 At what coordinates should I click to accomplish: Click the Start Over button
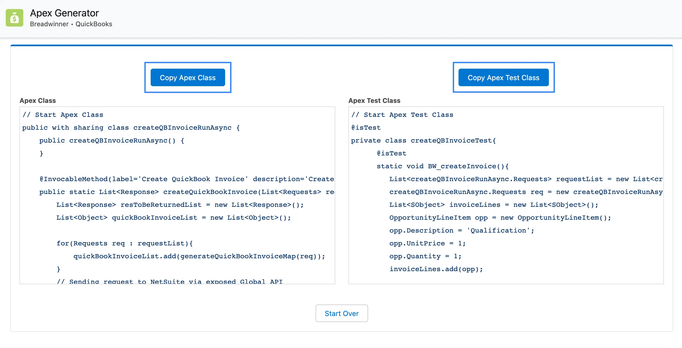tap(342, 313)
